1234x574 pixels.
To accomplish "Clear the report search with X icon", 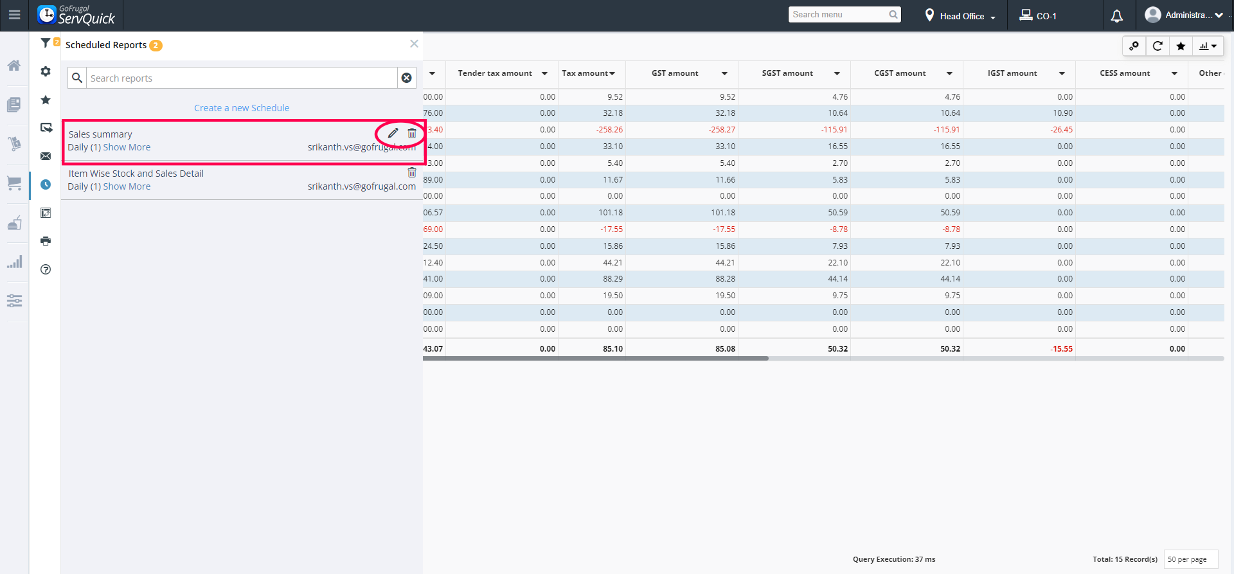I will click(x=407, y=78).
